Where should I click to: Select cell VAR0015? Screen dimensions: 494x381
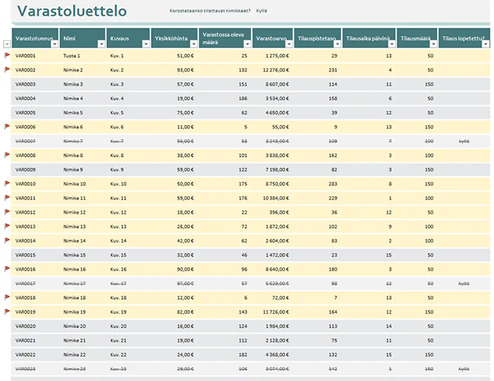tap(26, 255)
